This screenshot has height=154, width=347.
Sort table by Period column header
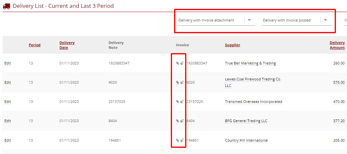pos(34,45)
